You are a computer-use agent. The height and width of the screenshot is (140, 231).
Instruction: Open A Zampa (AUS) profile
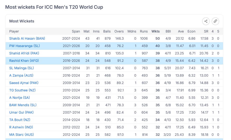tap(21, 76)
